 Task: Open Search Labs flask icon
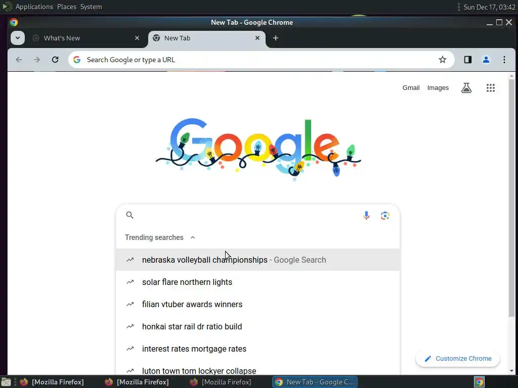466,88
